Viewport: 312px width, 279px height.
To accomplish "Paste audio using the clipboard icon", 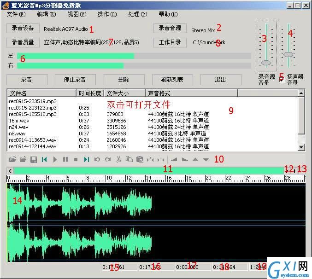I will [140, 159].
